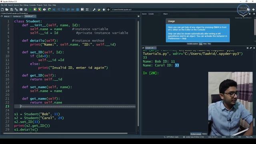Viewport: 256px width, 144px height.
Task: Click the console interrupt kernel square icon
Action: click(x=248, y=48)
